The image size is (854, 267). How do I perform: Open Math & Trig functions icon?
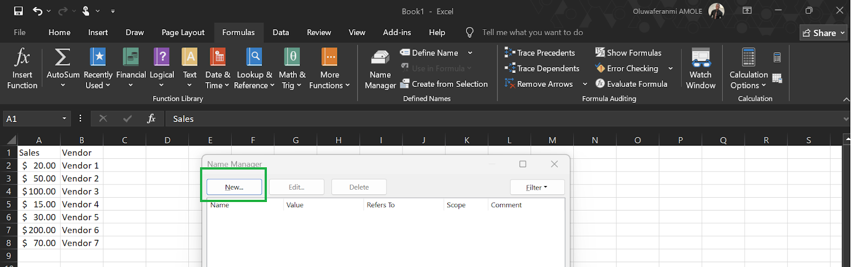(x=292, y=56)
